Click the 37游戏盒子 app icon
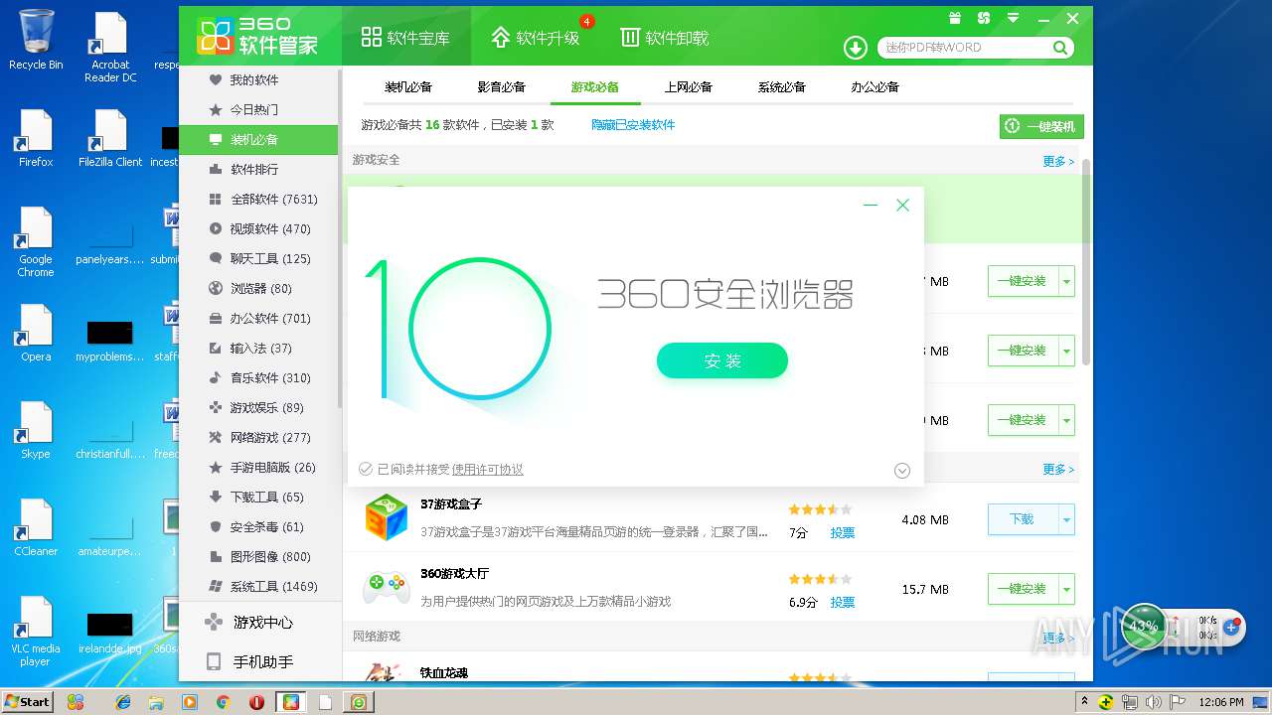The image size is (1272, 715). 386,517
